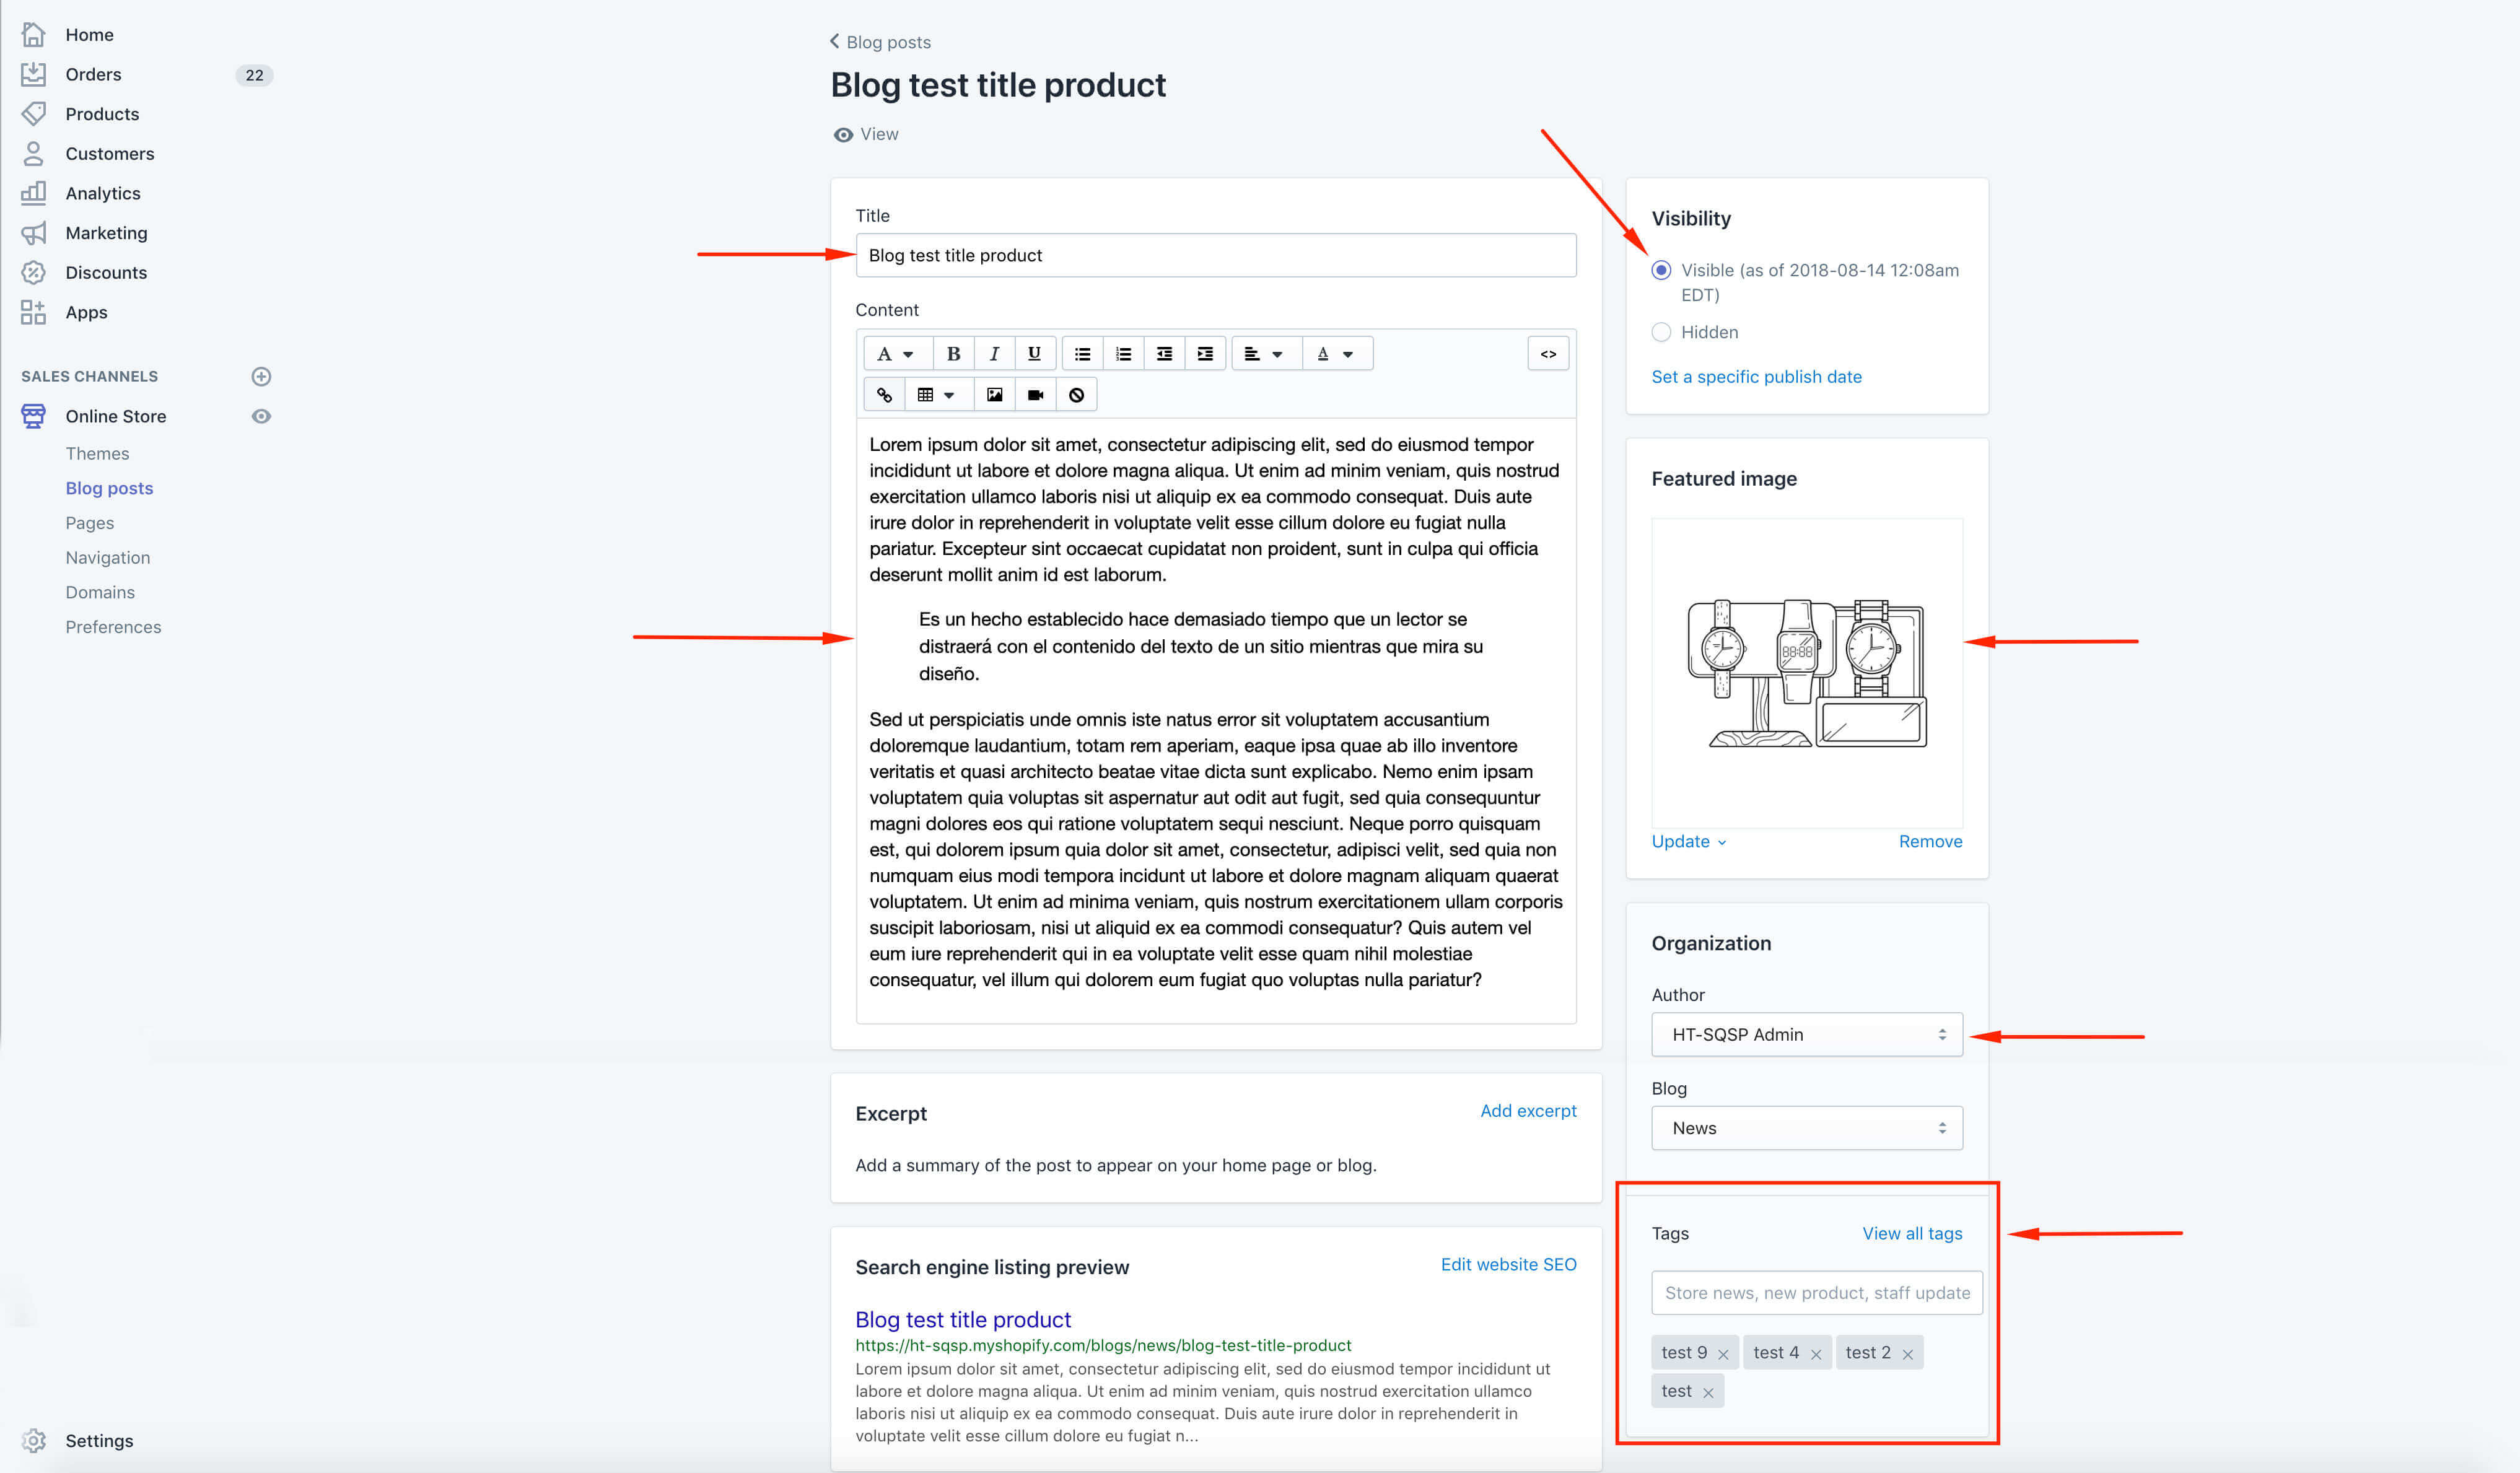
Task: Select the Hidden visibility radio button
Action: [1661, 332]
